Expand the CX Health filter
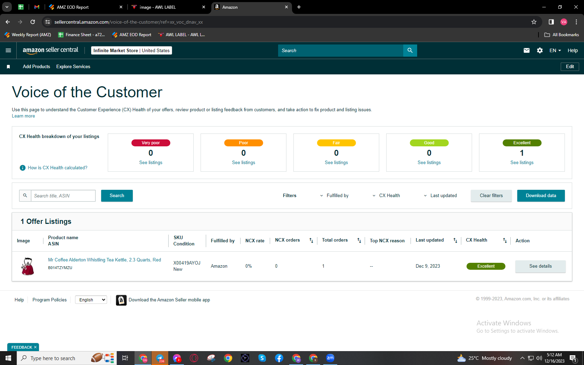The width and height of the screenshot is (584, 365). point(386,196)
